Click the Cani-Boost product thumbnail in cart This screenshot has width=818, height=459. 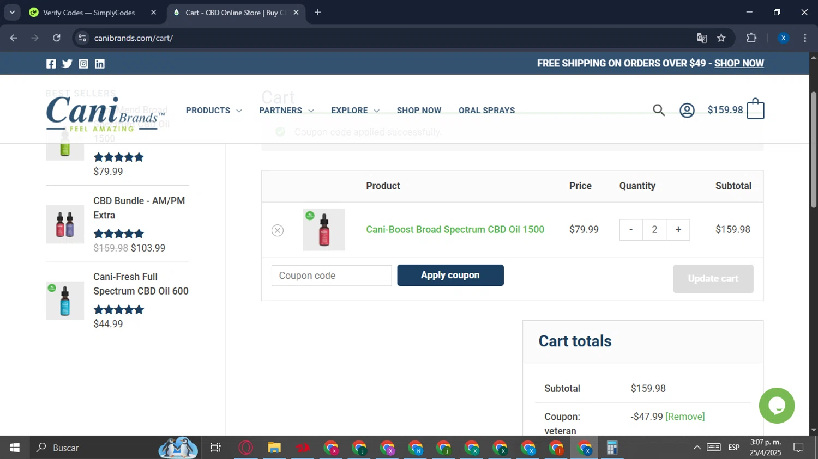324,230
